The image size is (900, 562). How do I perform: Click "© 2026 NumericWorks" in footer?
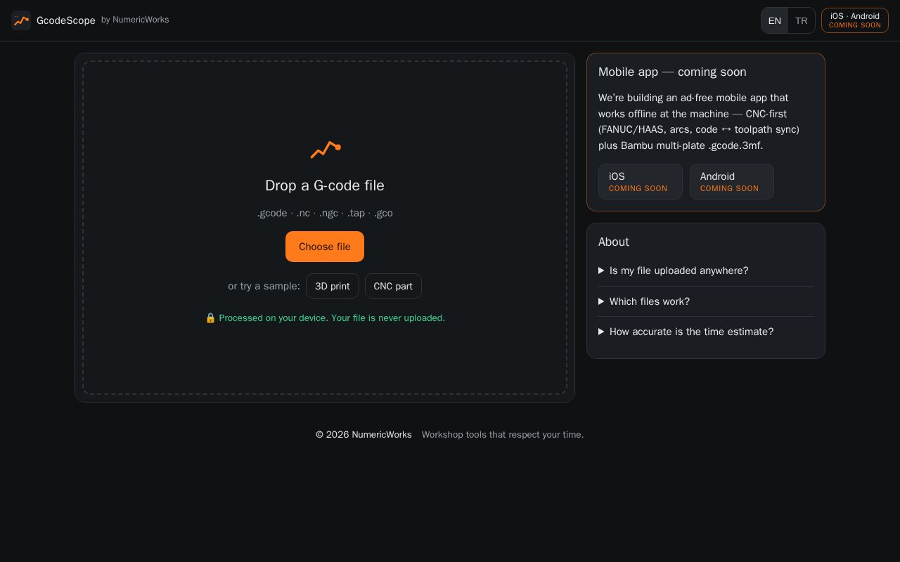364,435
